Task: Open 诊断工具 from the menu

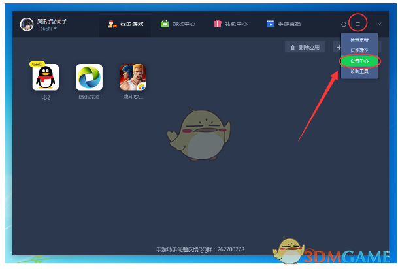Action: [x=359, y=71]
